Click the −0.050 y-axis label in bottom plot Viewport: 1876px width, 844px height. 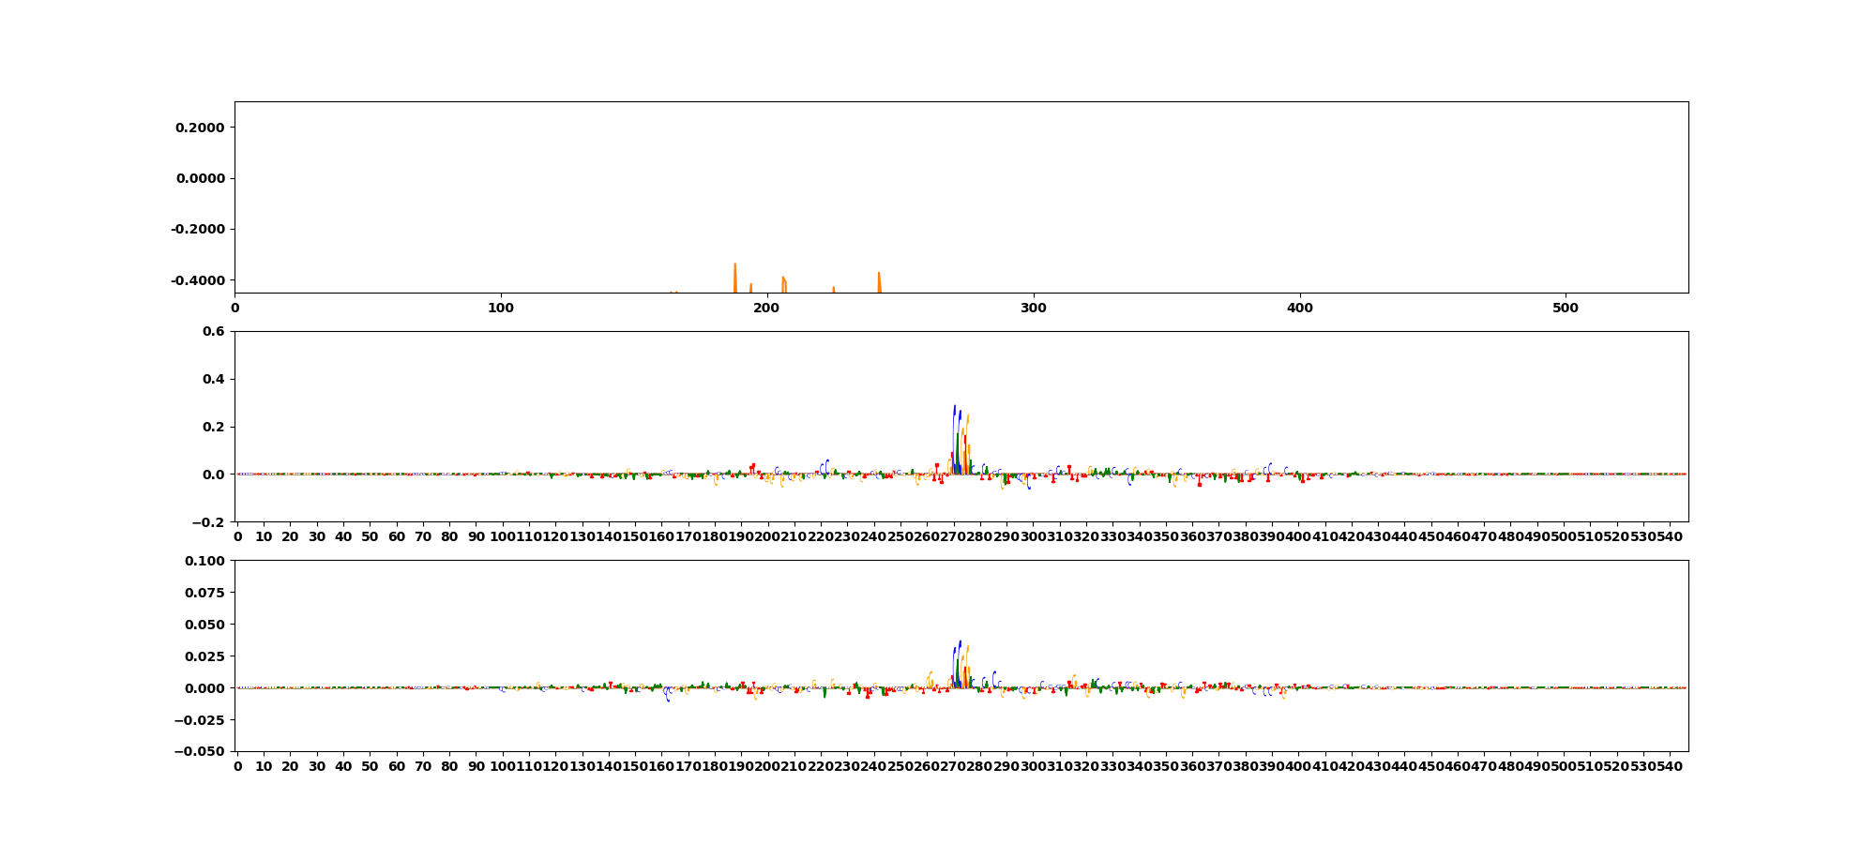coord(201,752)
